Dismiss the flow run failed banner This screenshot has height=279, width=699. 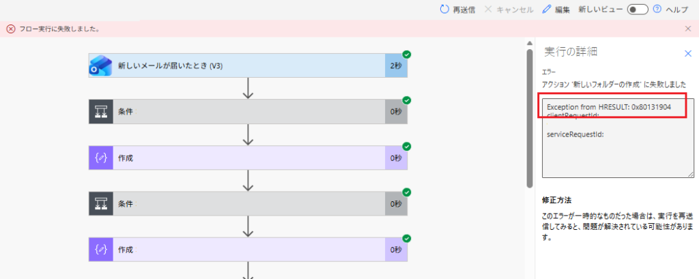click(688, 29)
